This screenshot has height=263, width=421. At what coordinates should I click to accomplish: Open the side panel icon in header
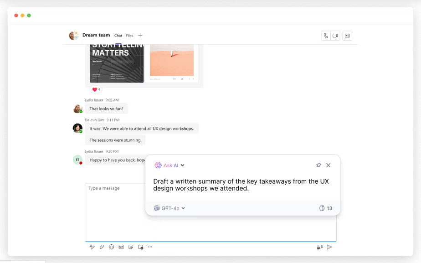click(347, 36)
